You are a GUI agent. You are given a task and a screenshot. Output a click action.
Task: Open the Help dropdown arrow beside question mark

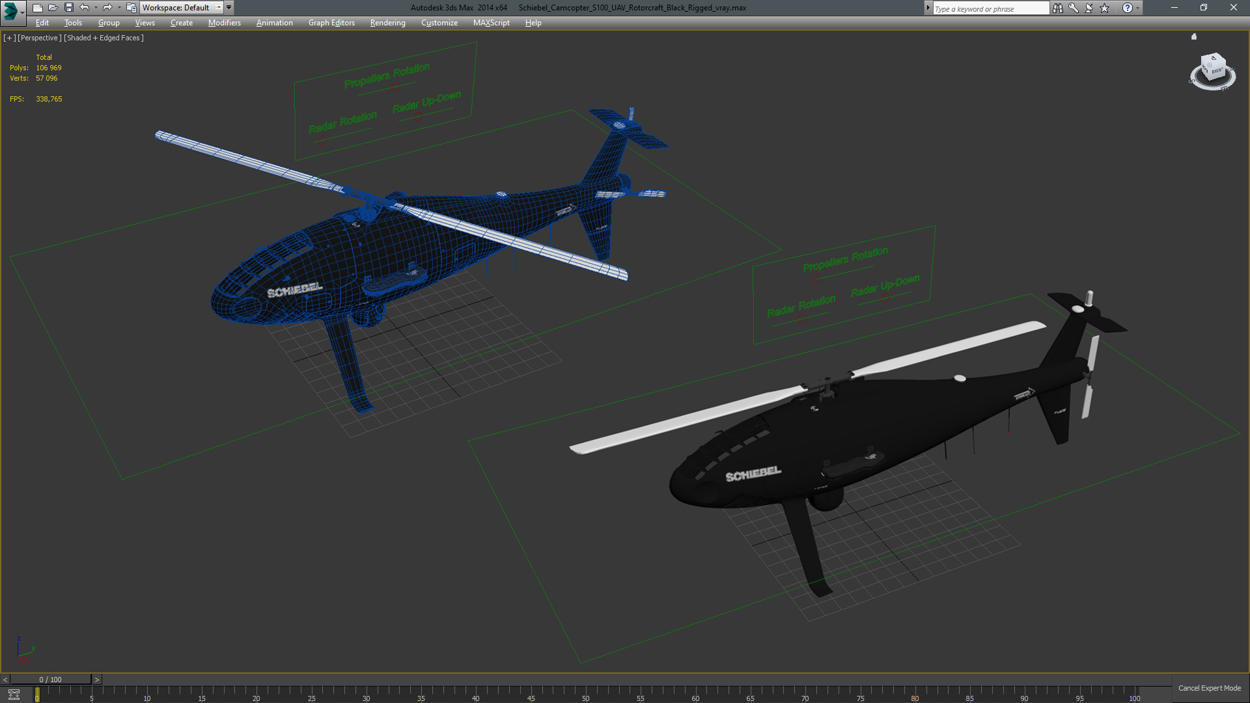[x=1138, y=8]
